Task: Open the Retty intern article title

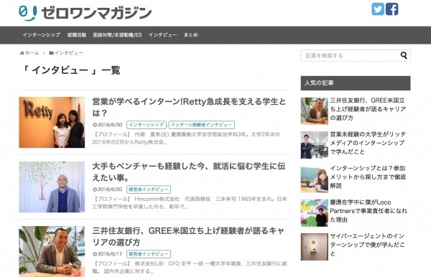Action: (x=189, y=107)
